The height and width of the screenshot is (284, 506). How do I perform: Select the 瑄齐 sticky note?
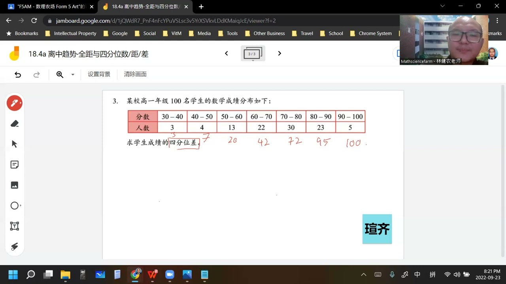pyautogui.click(x=377, y=229)
